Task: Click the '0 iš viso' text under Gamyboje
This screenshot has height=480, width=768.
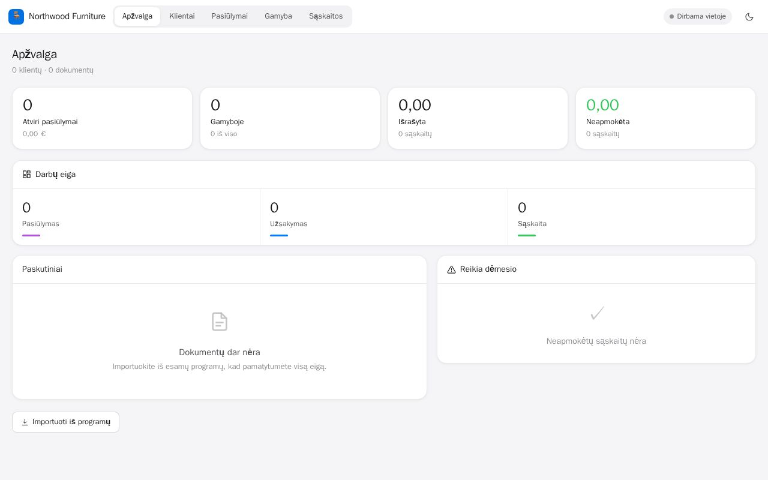Action: [x=224, y=134]
